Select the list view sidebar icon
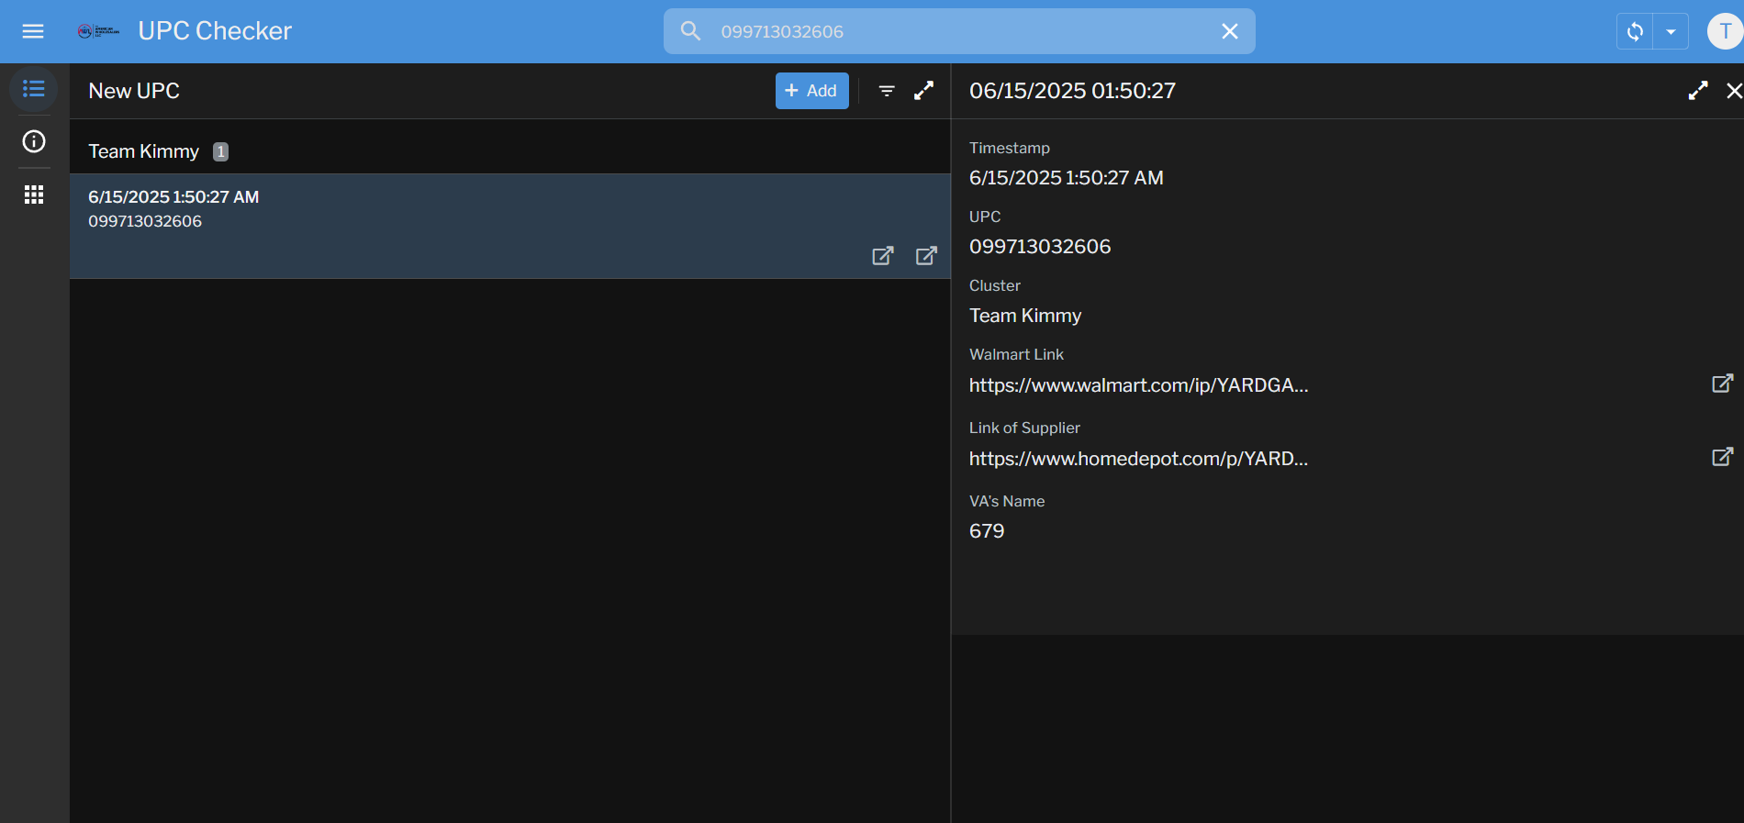The height and width of the screenshot is (823, 1744). coord(34,89)
